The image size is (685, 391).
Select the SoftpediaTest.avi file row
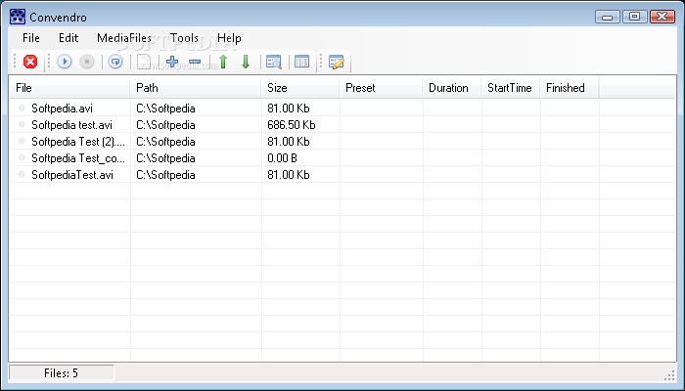[342, 175]
